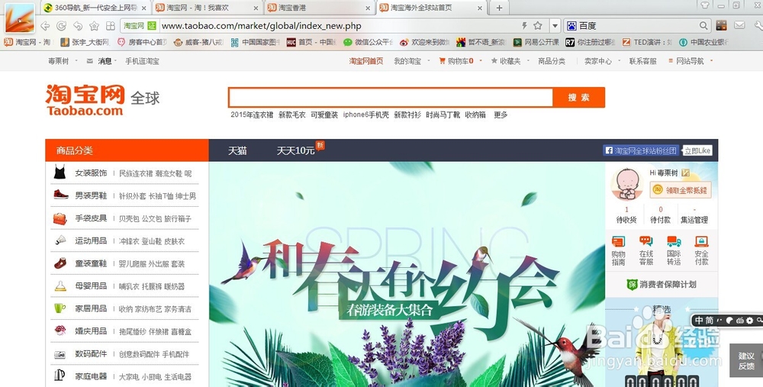The width and height of the screenshot is (763, 387).
Task: Click the 数码配件 camera icon
Action: [60, 354]
